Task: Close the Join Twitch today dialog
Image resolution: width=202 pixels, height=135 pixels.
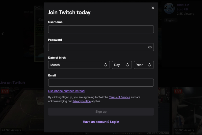Action: (153, 8)
